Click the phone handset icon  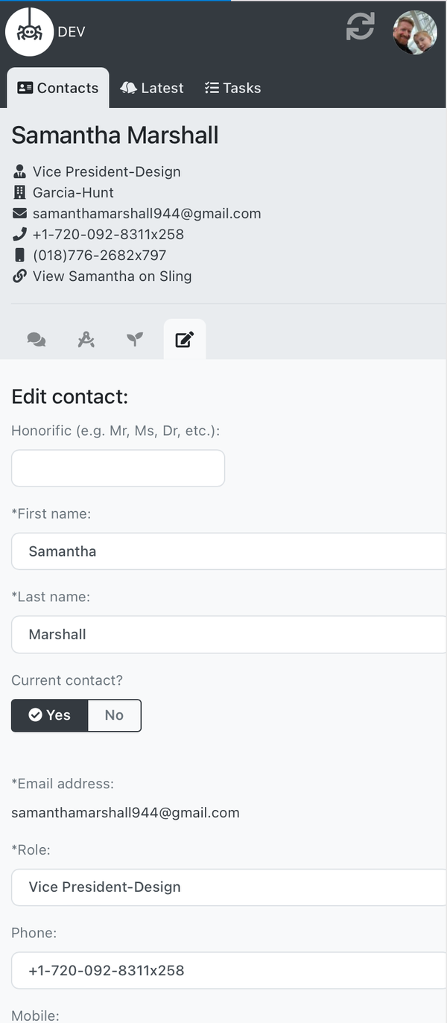20,235
